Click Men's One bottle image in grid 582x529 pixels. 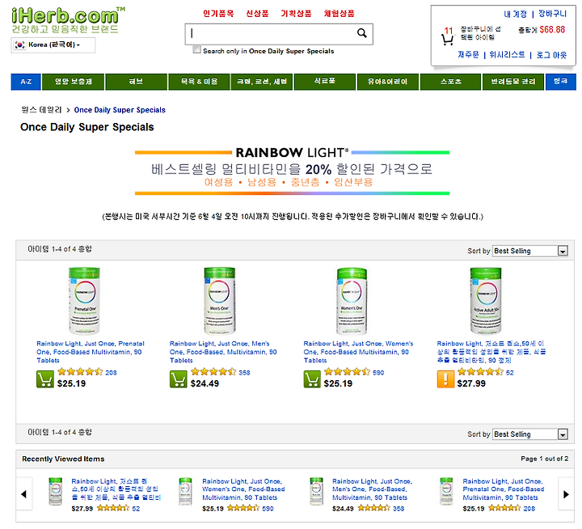220,301
